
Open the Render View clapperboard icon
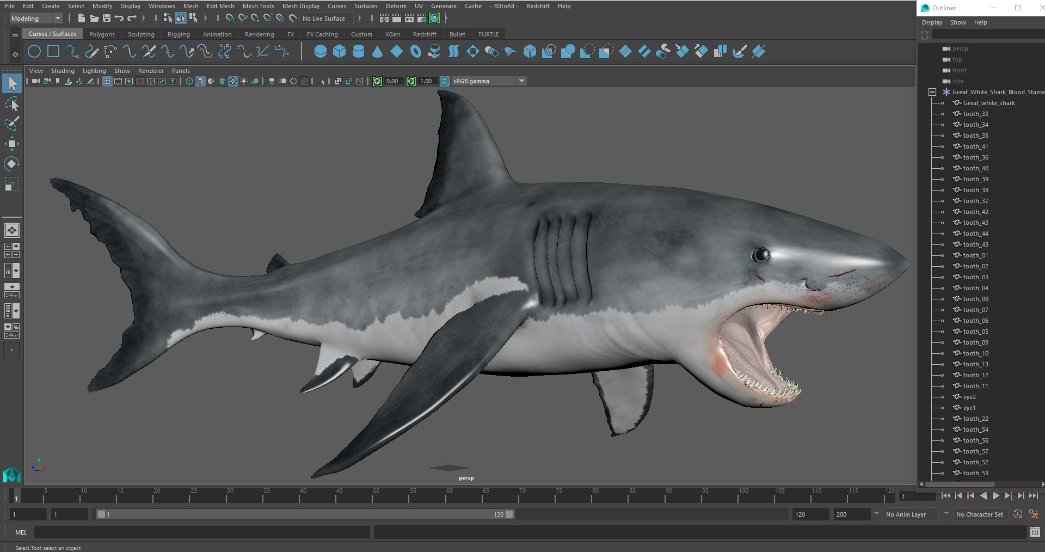(384, 19)
